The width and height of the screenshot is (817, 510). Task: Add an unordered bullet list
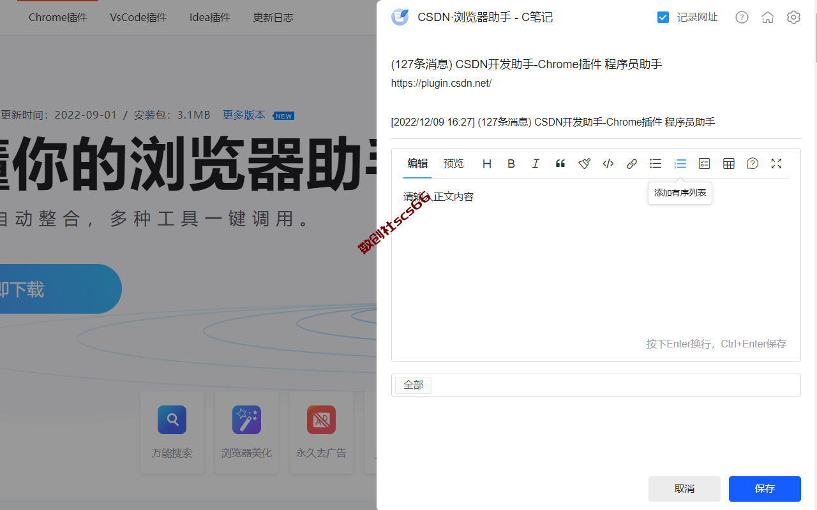coord(656,164)
